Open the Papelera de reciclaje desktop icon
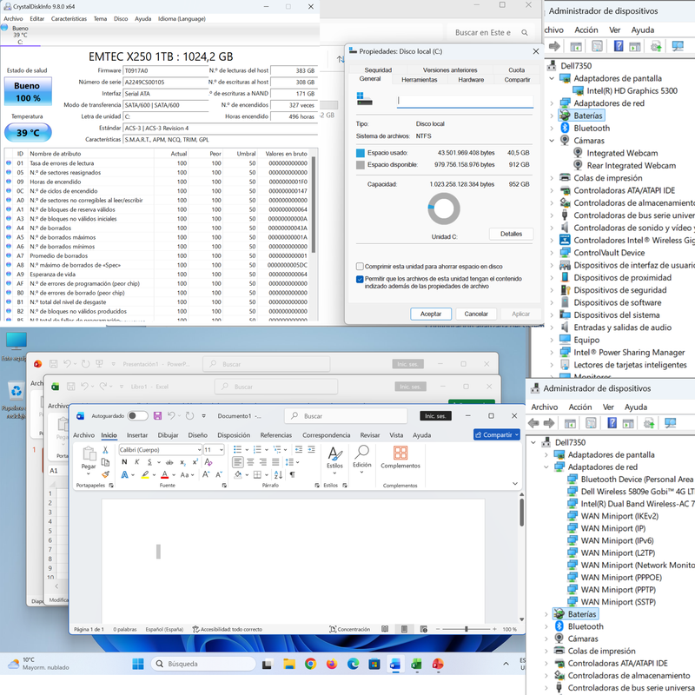695x695 pixels. tap(16, 401)
